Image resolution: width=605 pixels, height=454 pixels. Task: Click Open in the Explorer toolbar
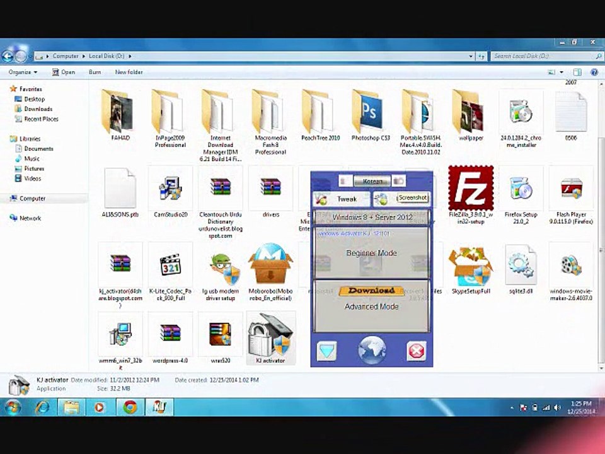pos(64,72)
